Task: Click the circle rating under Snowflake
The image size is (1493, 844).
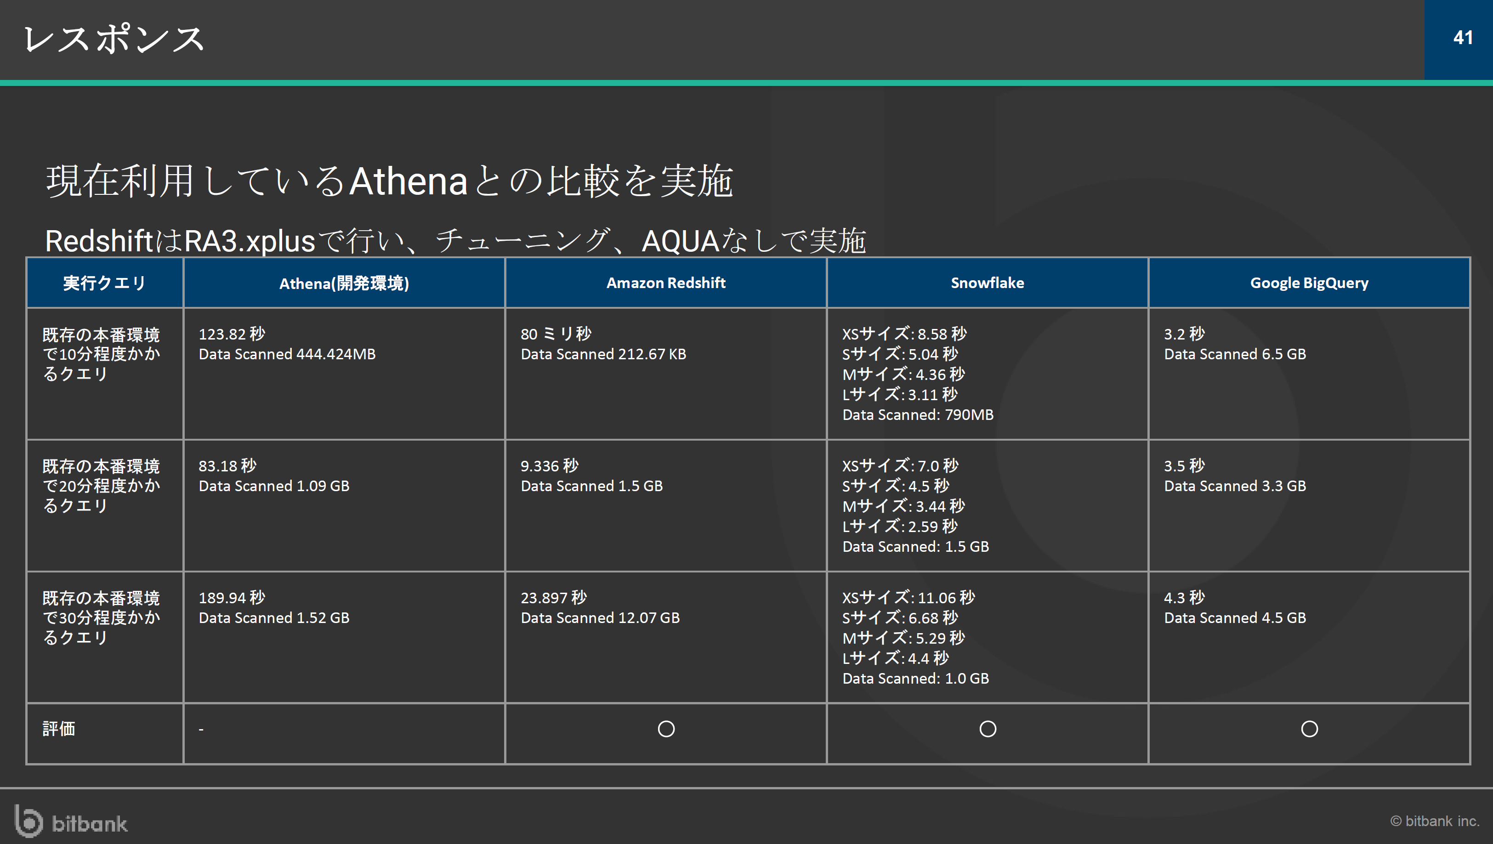Action: [x=988, y=729]
